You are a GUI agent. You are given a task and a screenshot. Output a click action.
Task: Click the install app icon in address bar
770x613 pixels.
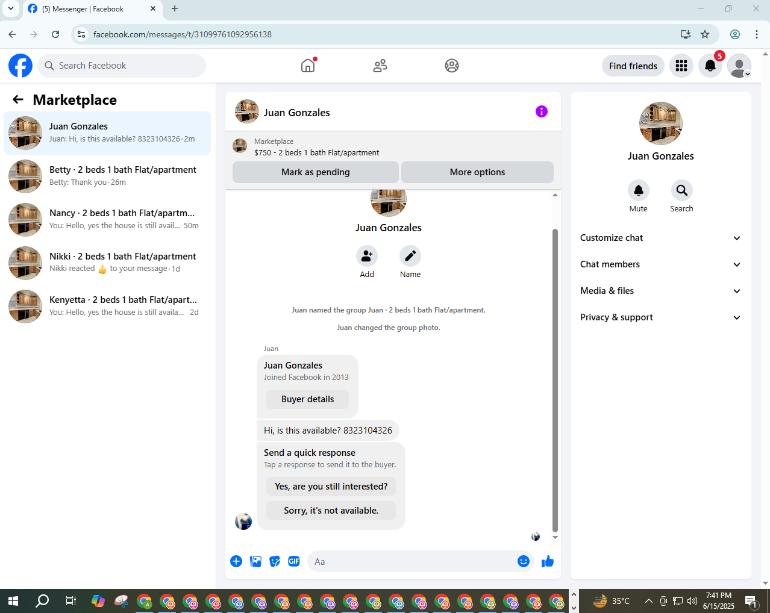tap(686, 34)
